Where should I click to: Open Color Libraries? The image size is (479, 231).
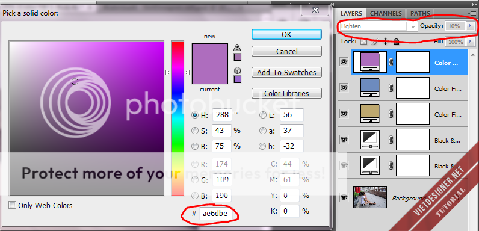pos(286,93)
